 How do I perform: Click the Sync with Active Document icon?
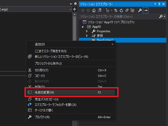coord(116,10)
